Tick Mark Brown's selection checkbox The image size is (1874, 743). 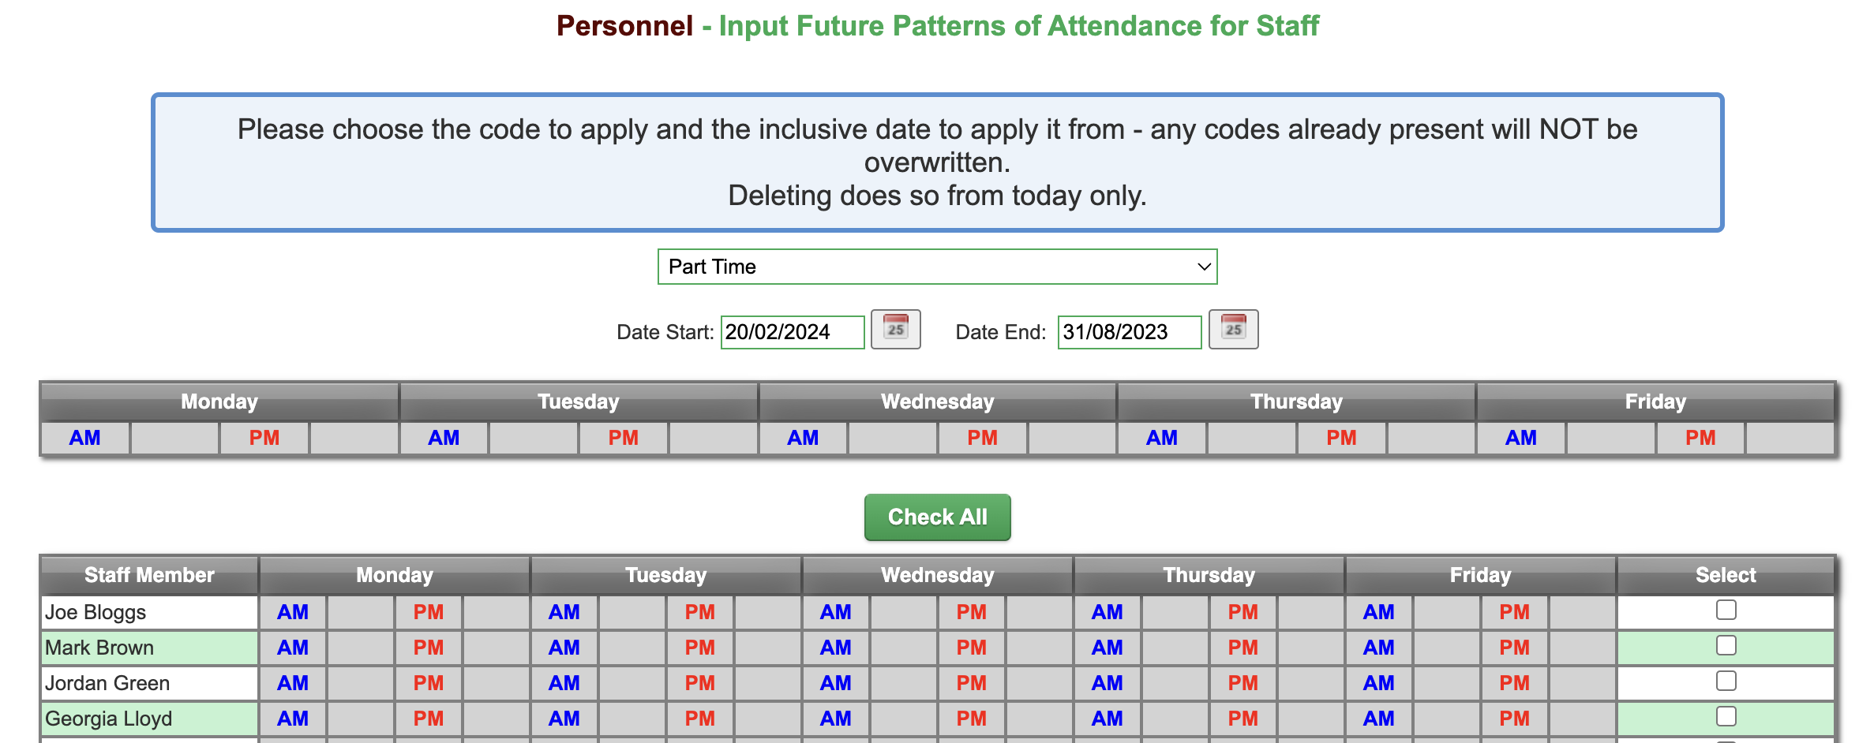[x=1726, y=644]
